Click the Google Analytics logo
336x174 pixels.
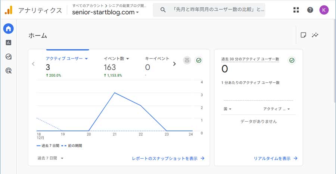pos(8,10)
